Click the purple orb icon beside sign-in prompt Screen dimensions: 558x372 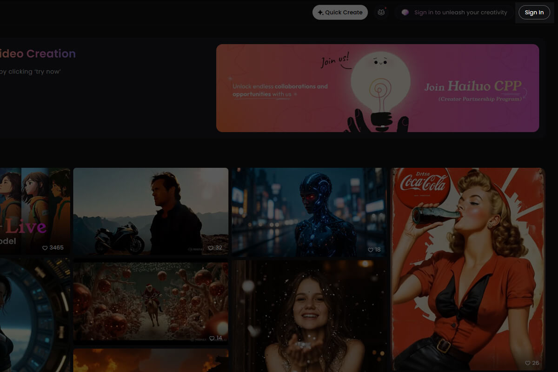(405, 13)
